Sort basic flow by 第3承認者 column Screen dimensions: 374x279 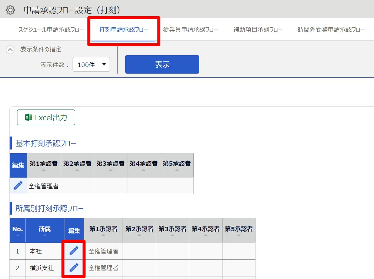(110, 165)
